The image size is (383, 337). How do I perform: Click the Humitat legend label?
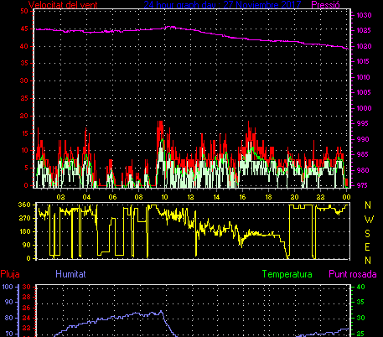point(70,274)
